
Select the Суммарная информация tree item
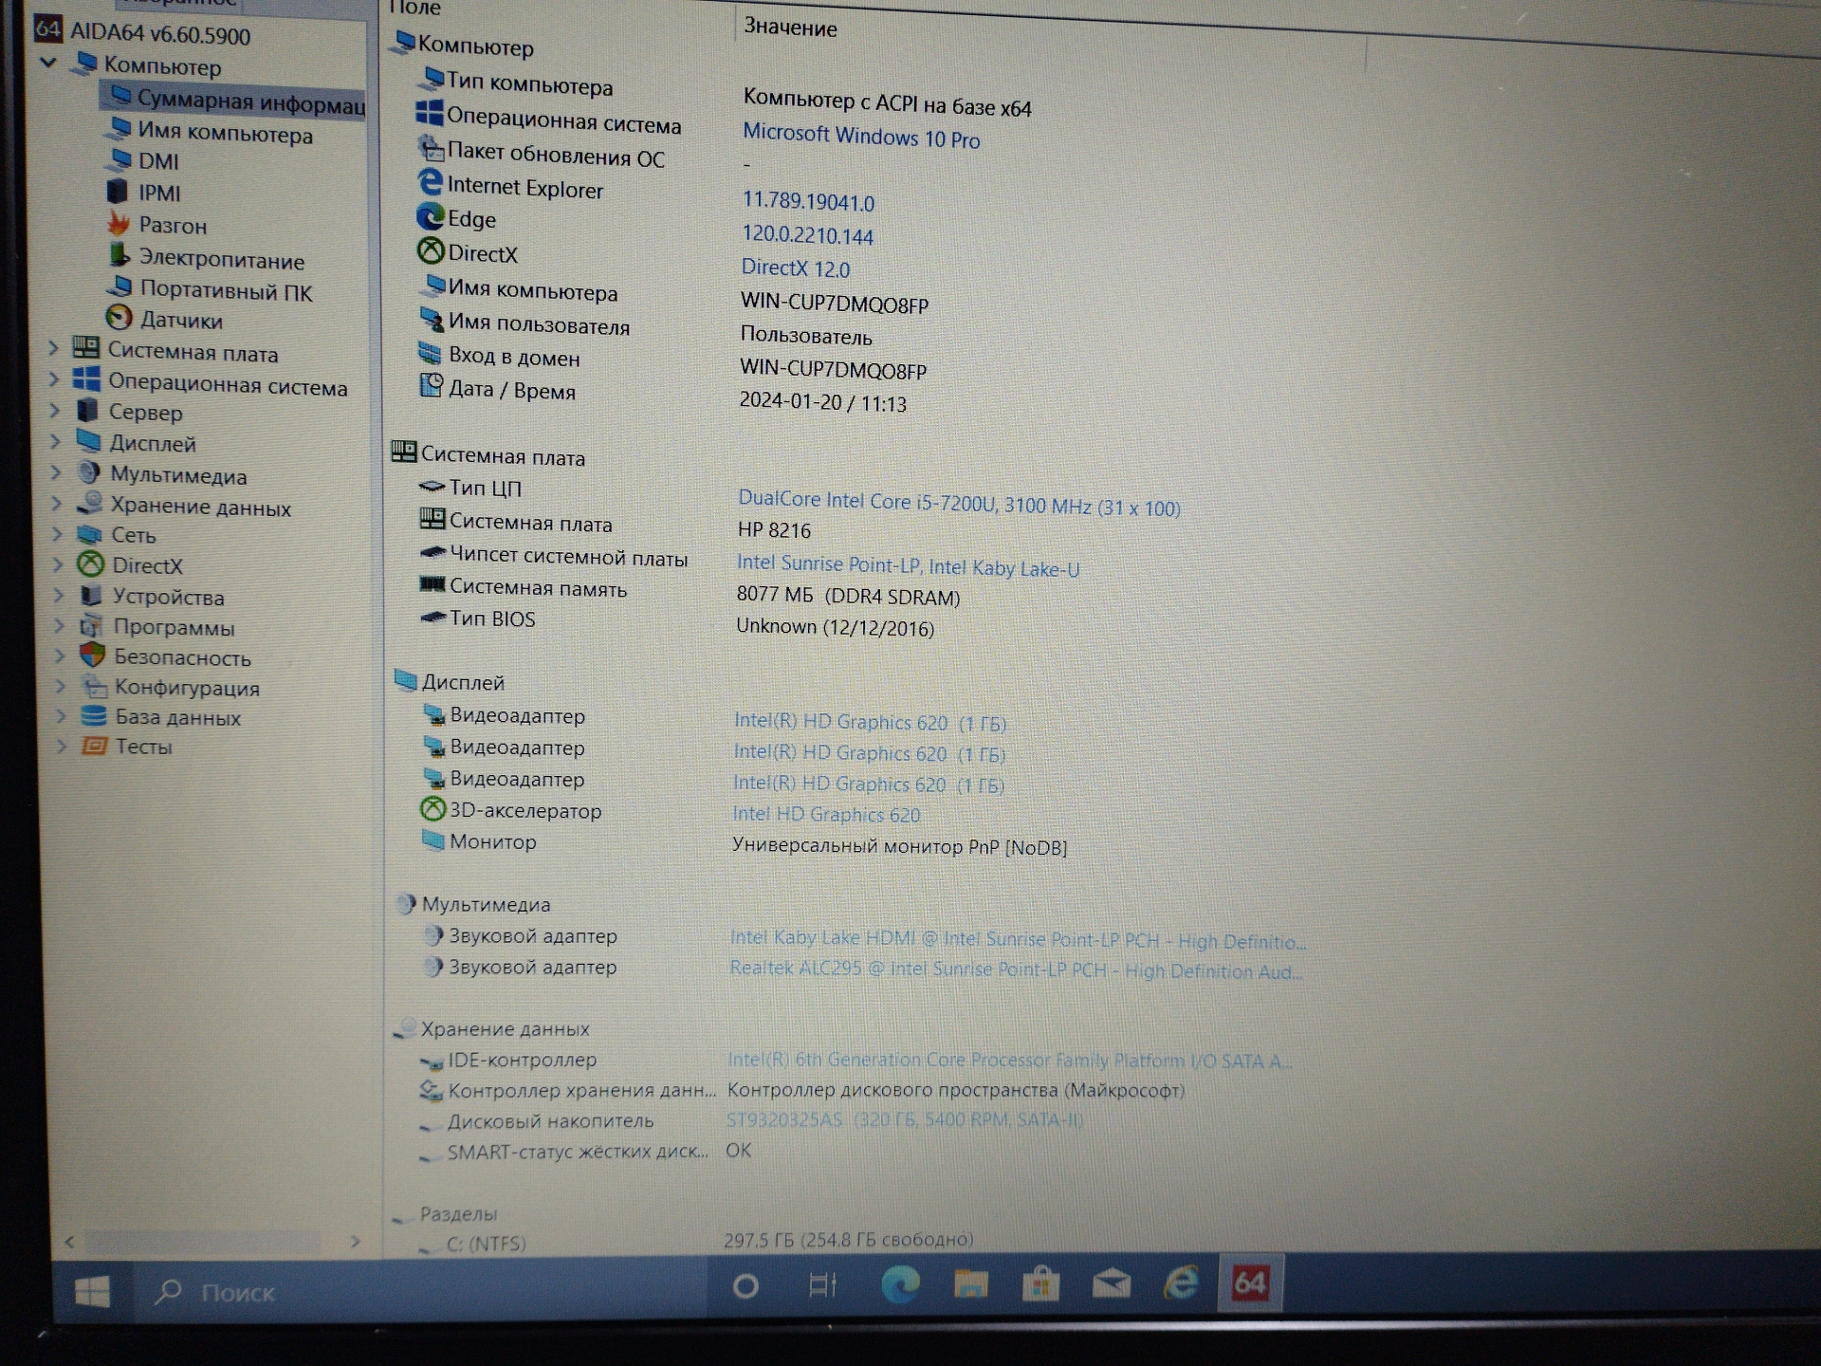(x=235, y=101)
